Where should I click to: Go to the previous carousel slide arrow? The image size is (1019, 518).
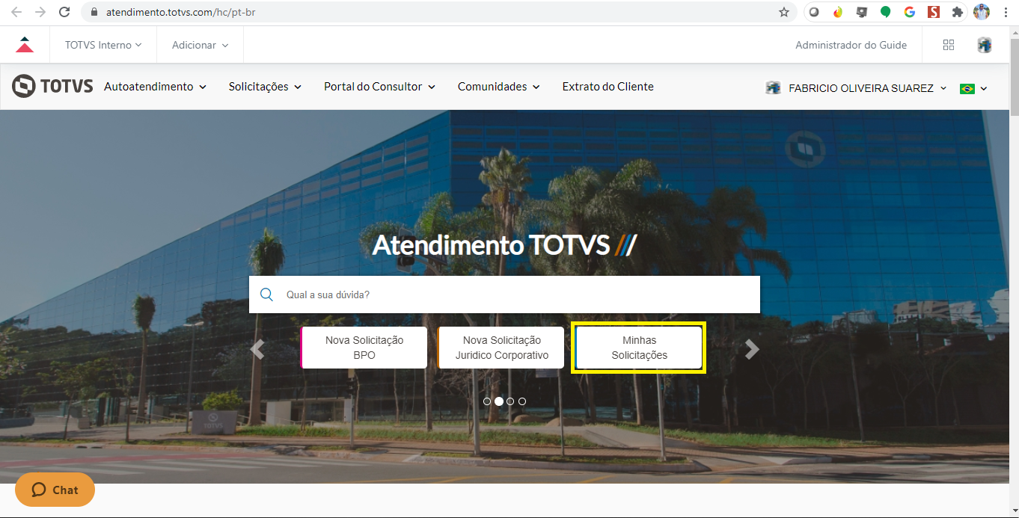point(257,349)
